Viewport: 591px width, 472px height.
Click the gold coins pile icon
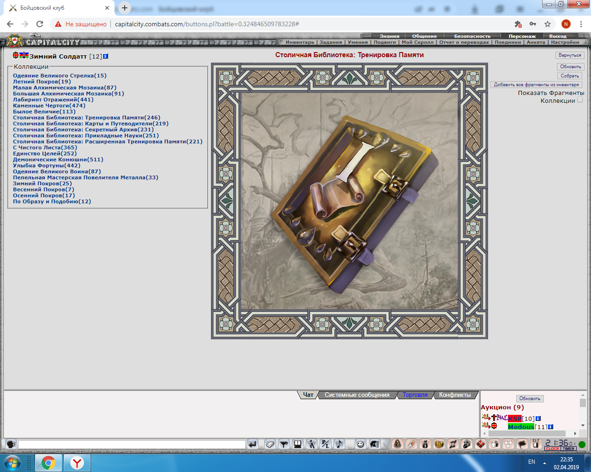[439, 444]
